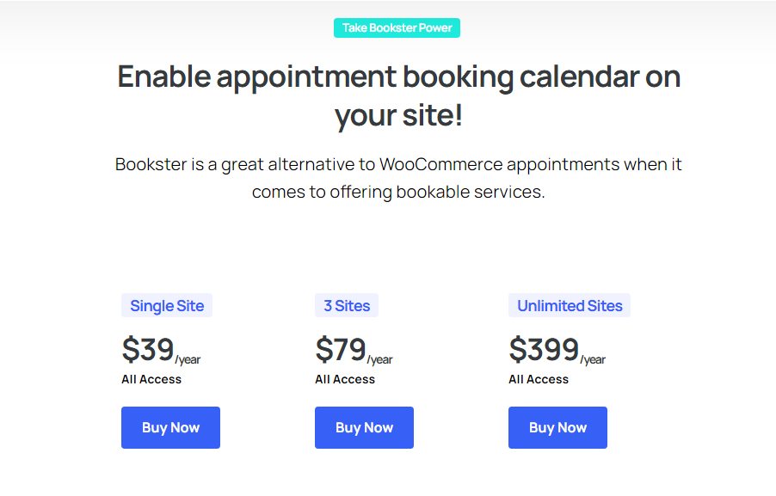Click the $39 price text
The image size is (776, 496).
point(147,349)
